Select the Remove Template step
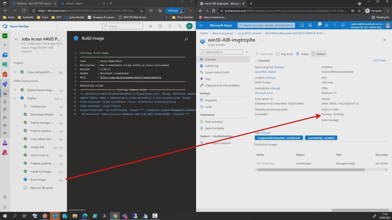392x220 pixels. point(38,188)
